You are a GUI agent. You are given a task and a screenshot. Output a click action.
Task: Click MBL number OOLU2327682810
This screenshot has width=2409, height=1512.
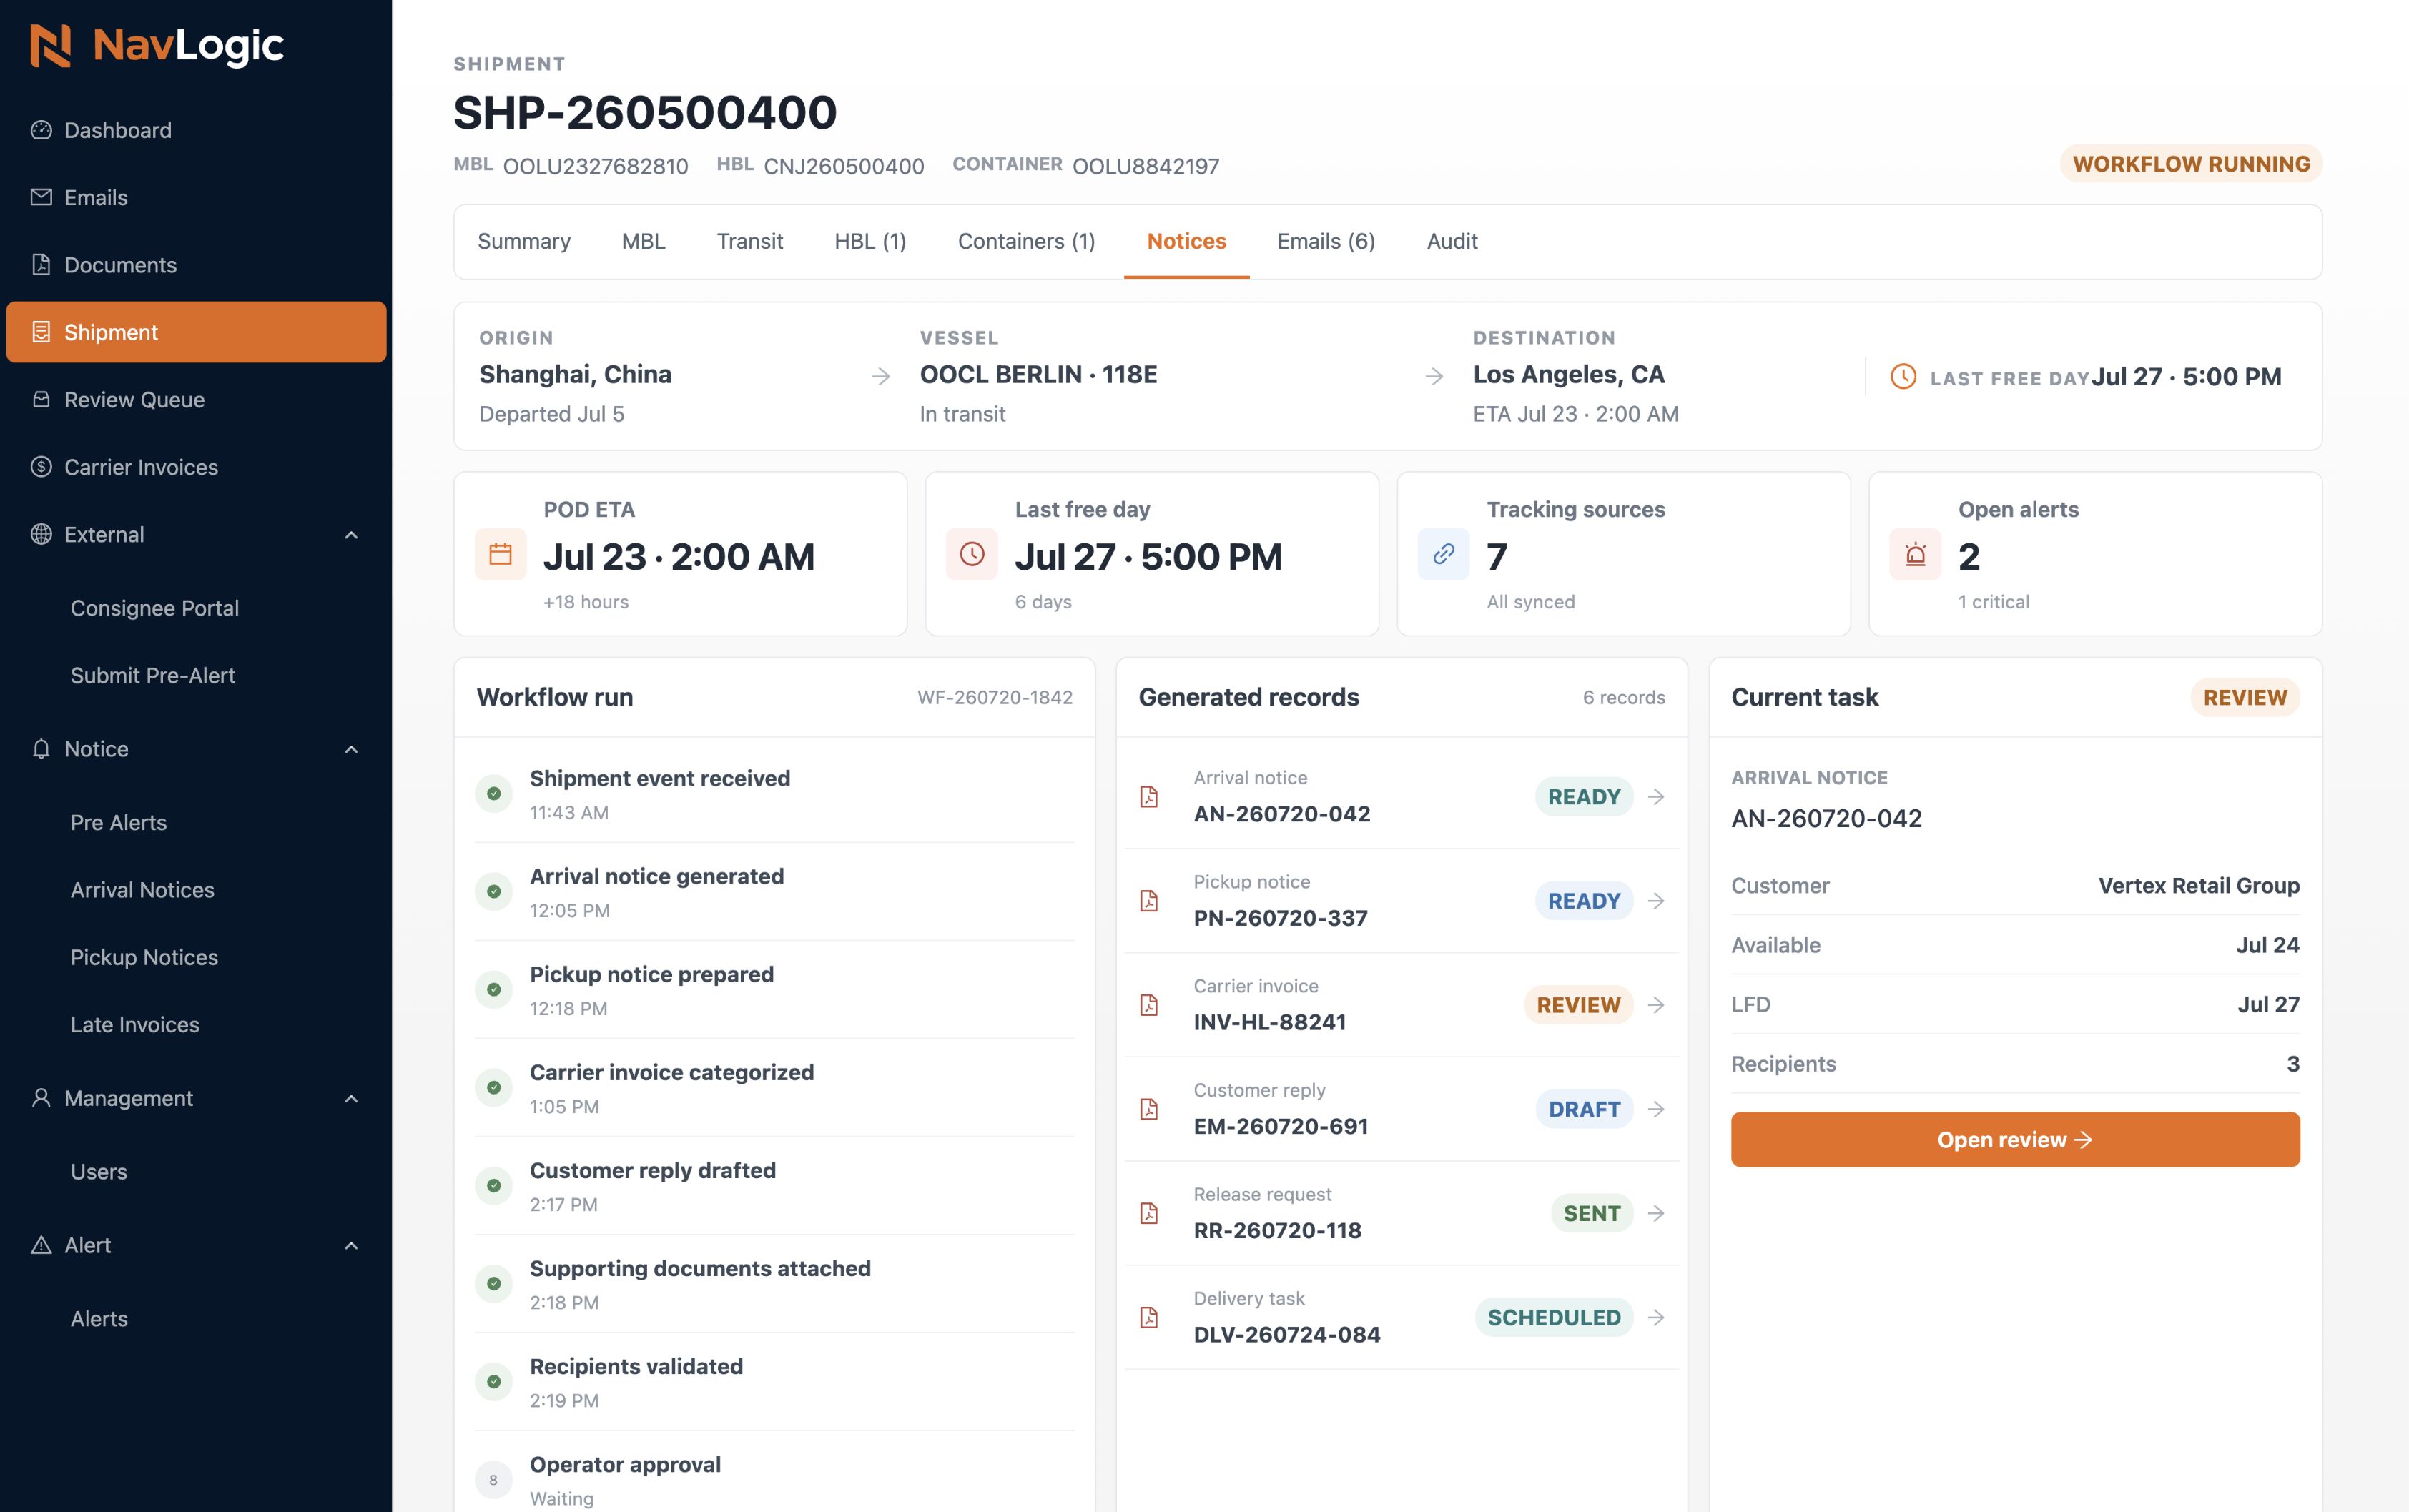pos(595,166)
